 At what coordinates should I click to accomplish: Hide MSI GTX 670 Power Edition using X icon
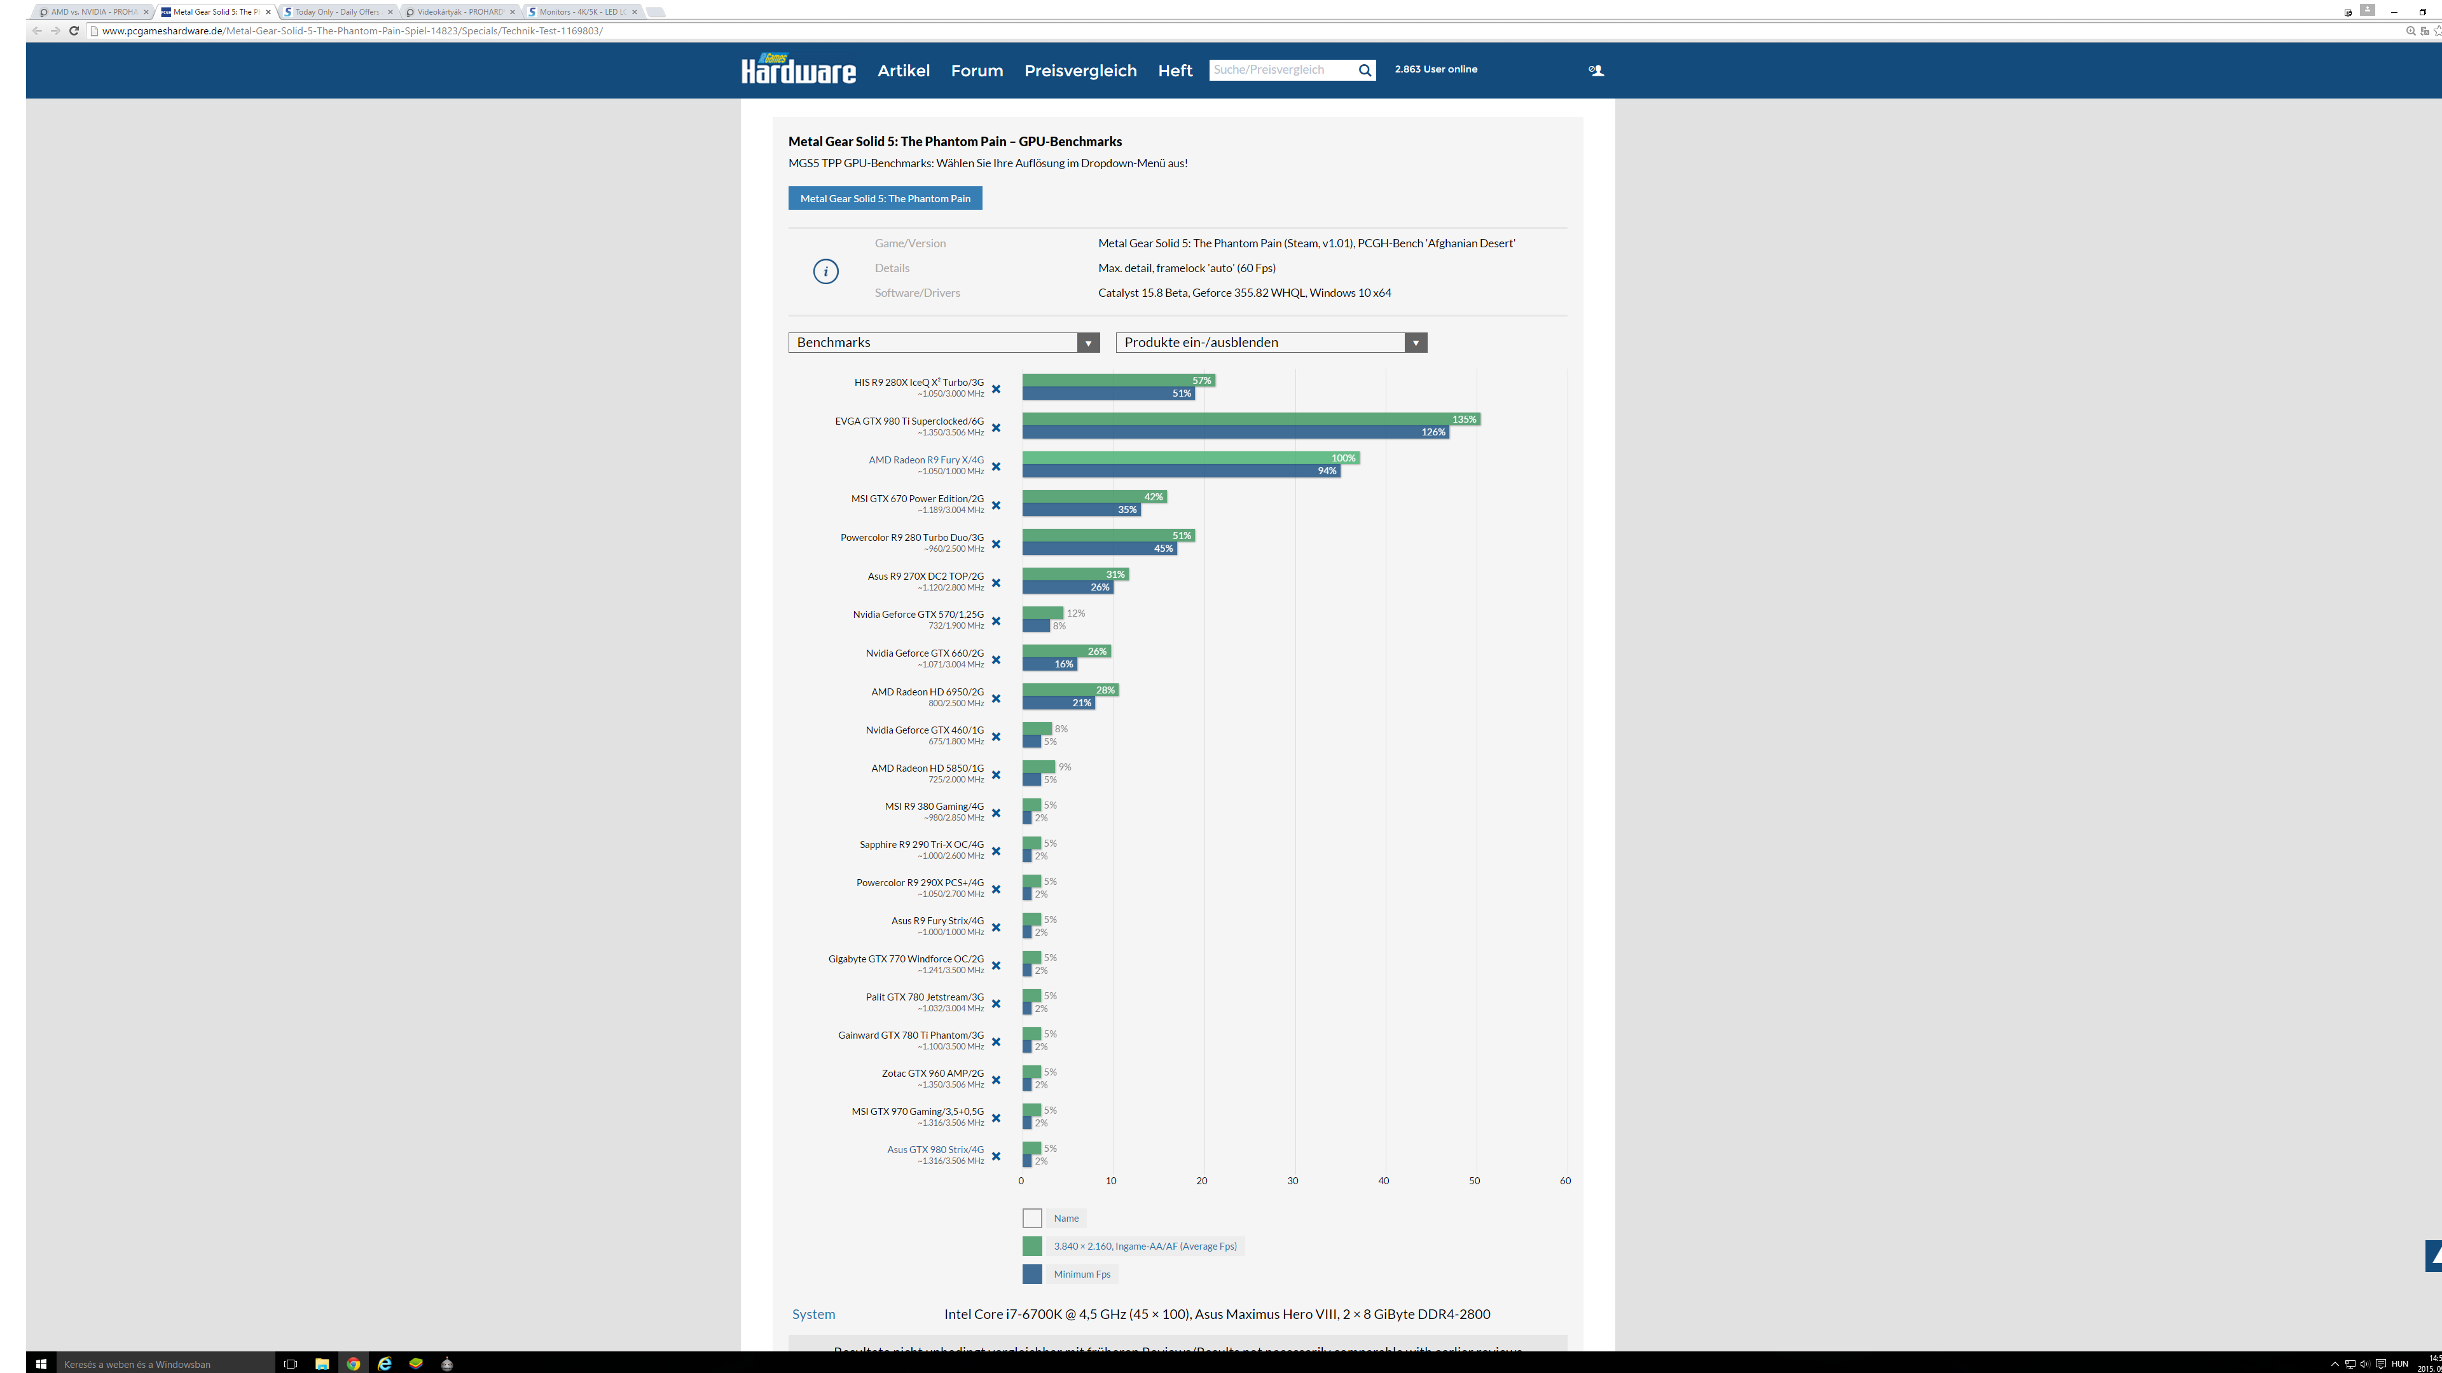click(995, 505)
